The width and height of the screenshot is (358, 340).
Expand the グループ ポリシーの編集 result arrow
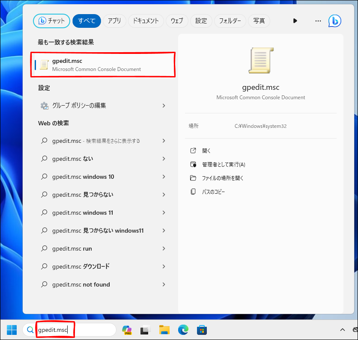coord(164,106)
